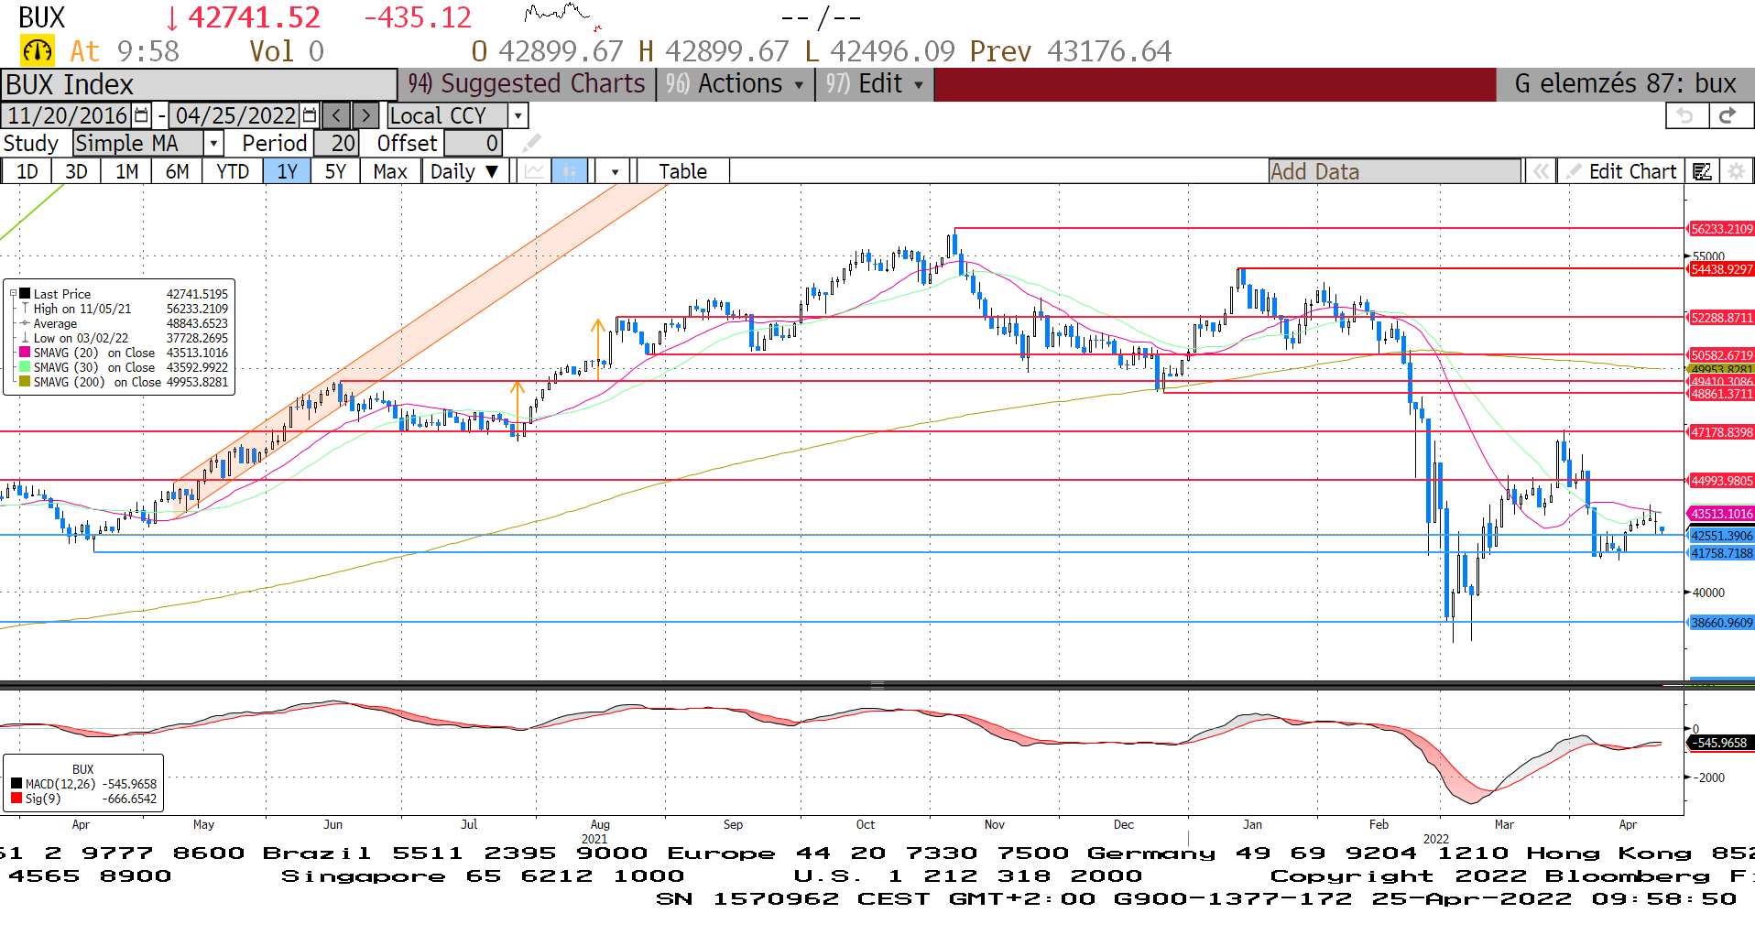The width and height of the screenshot is (1755, 946).
Task: Select the 3D time range
Action: click(76, 171)
